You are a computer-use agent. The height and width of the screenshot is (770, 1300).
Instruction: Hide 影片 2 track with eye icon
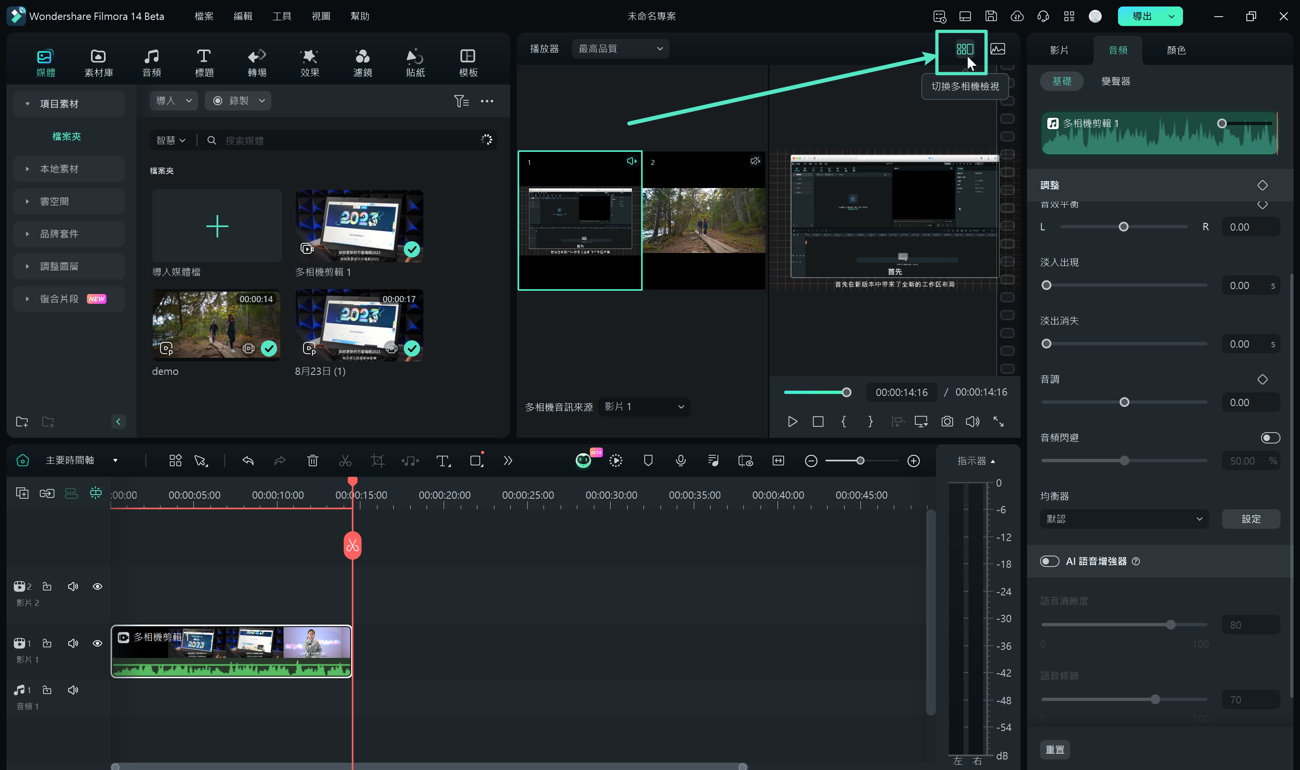coord(97,586)
